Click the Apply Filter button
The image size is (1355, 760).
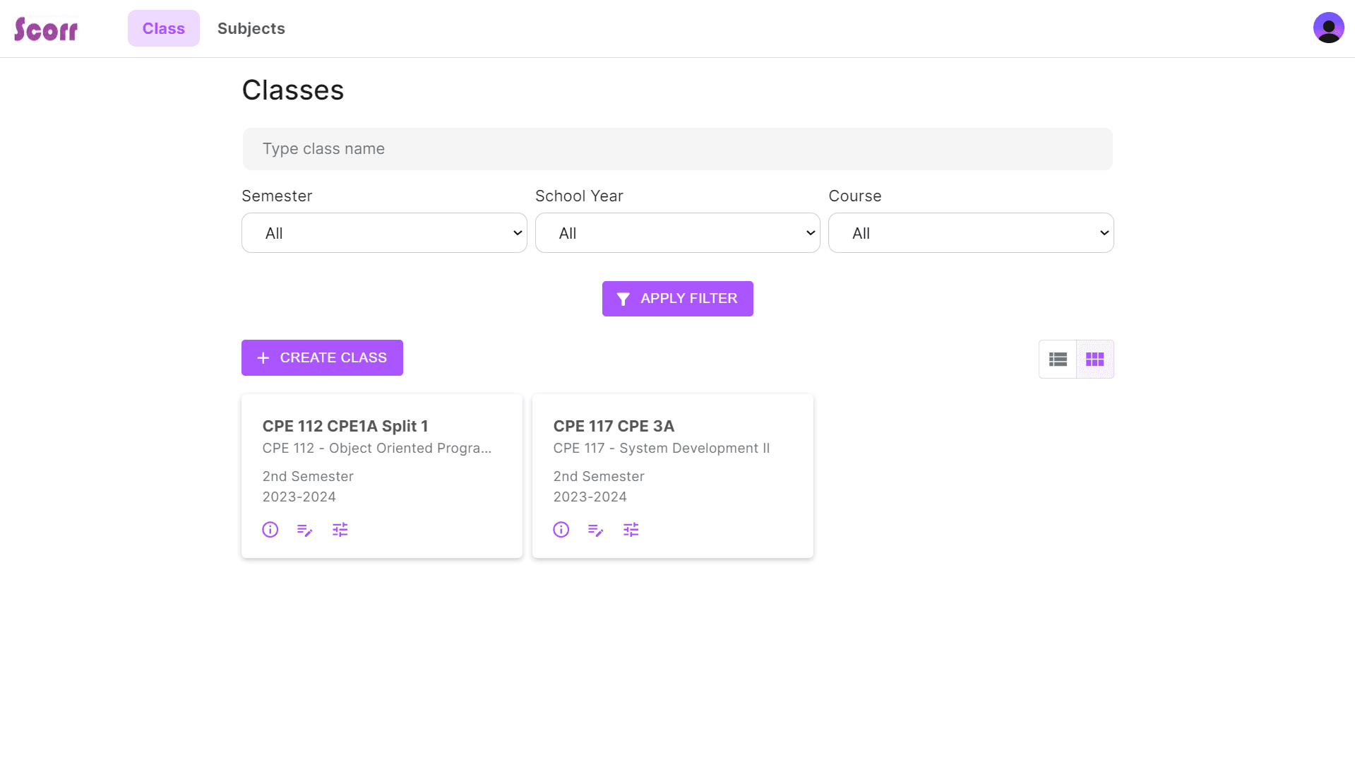pos(677,299)
